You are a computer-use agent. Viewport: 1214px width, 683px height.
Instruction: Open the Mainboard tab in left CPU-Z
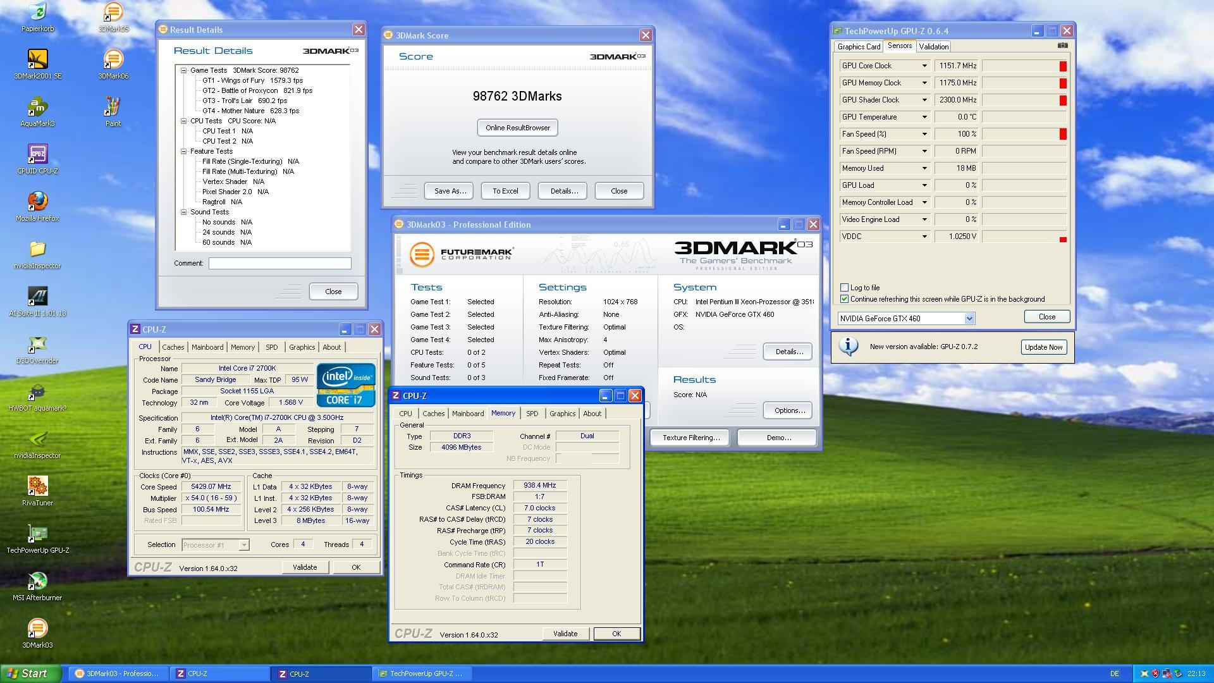[207, 347]
